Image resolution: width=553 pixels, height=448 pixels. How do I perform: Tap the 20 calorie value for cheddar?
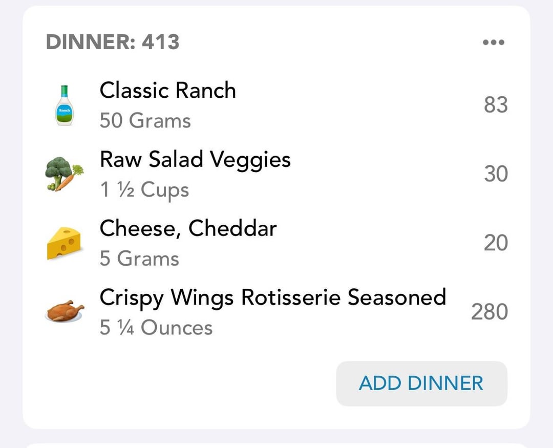pyautogui.click(x=496, y=243)
